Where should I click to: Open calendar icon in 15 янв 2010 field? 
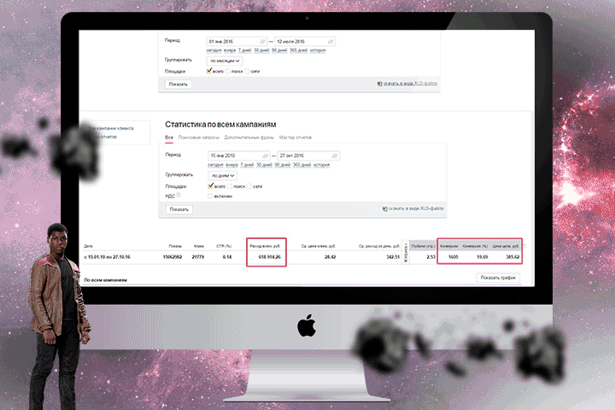265,155
